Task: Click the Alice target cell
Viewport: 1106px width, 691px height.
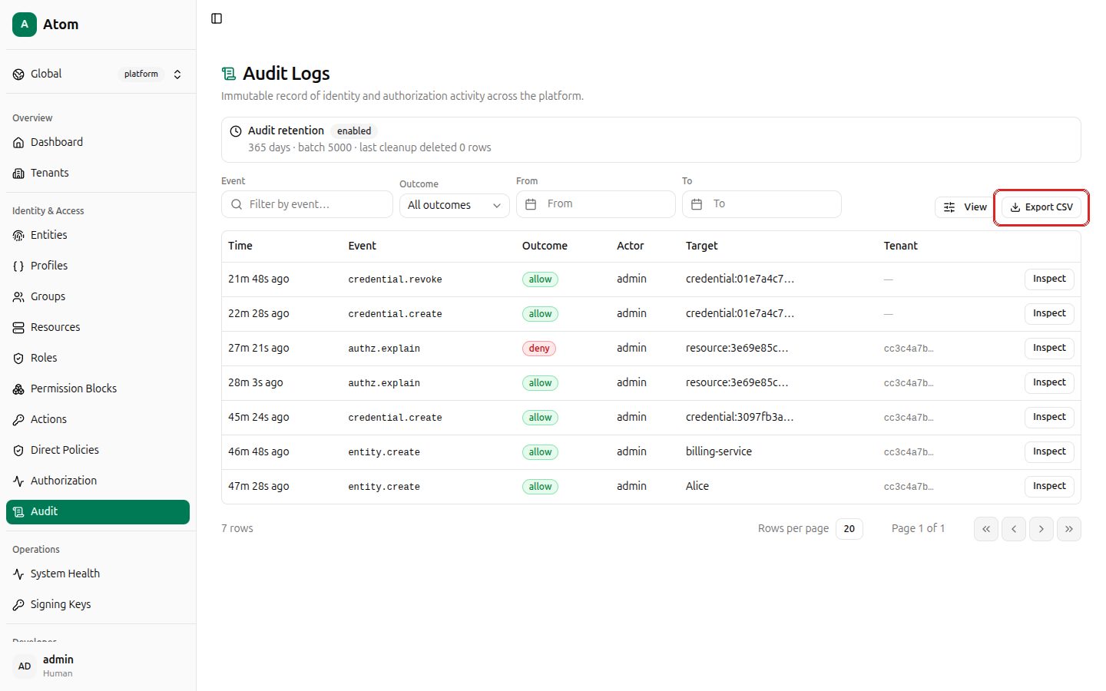Action: 697,486
